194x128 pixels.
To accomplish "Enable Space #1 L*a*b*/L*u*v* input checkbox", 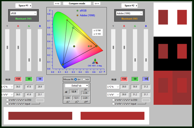I will click(7, 104).
